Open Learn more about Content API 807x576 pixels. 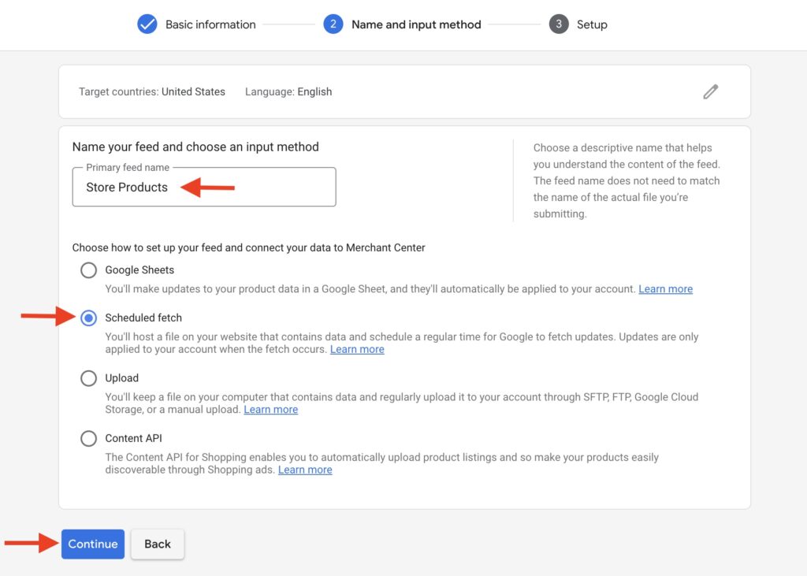305,470
